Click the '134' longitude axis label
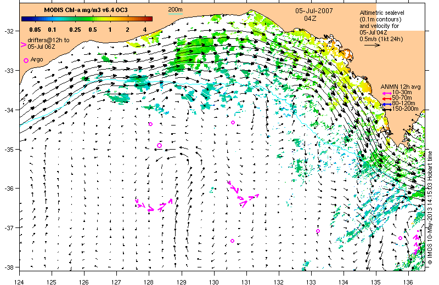439x285 pixels. tap(344, 282)
